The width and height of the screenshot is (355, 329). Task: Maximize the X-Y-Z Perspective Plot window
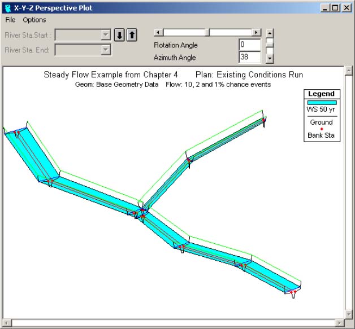[x=336, y=8]
